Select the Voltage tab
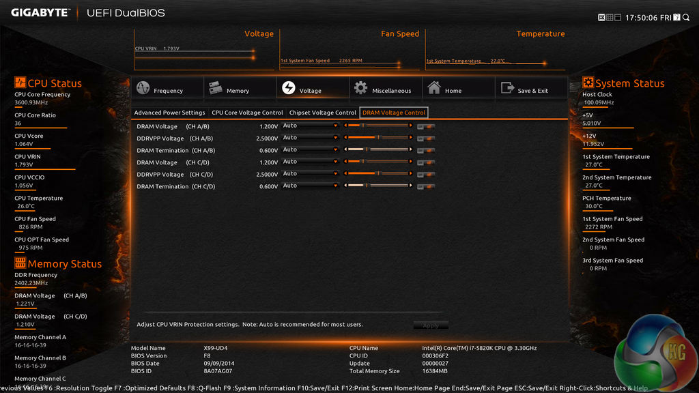The height and width of the screenshot is (393, 699). tap(313, 88)
